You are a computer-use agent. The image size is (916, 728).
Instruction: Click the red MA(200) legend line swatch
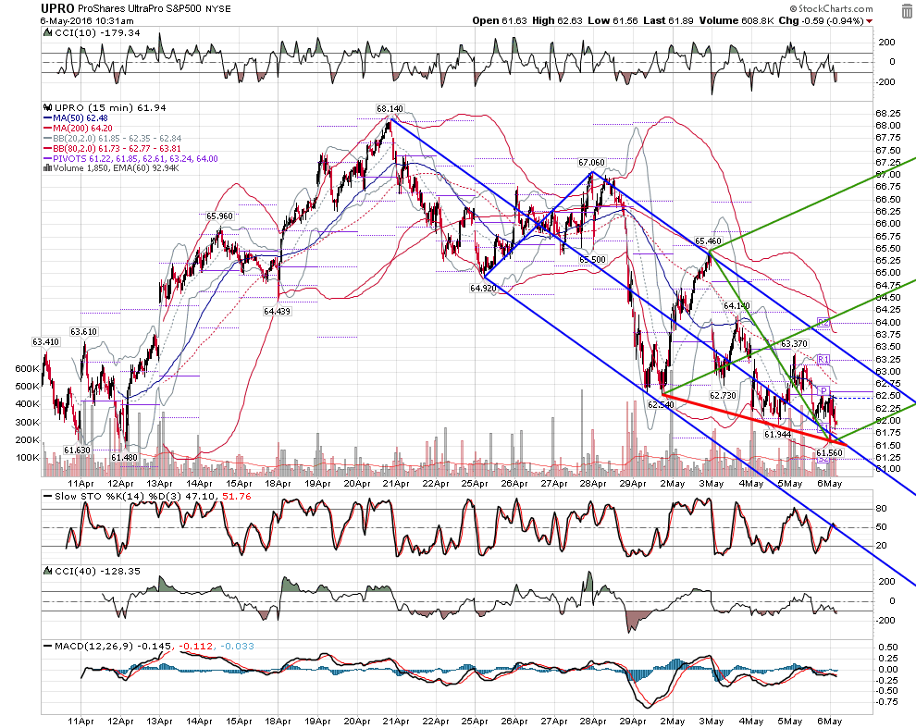coord(48,128)
